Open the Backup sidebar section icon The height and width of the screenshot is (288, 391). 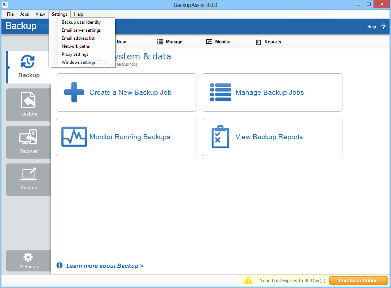(28, 62)
